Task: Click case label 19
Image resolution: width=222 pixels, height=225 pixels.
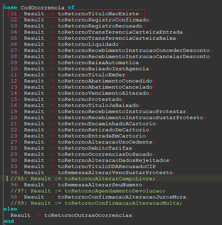Action: [x=14, y=111]
